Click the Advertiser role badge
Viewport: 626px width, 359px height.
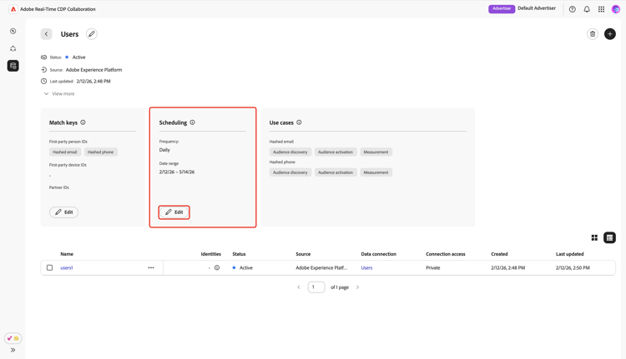pyautogui.click(x=502, y=9)
